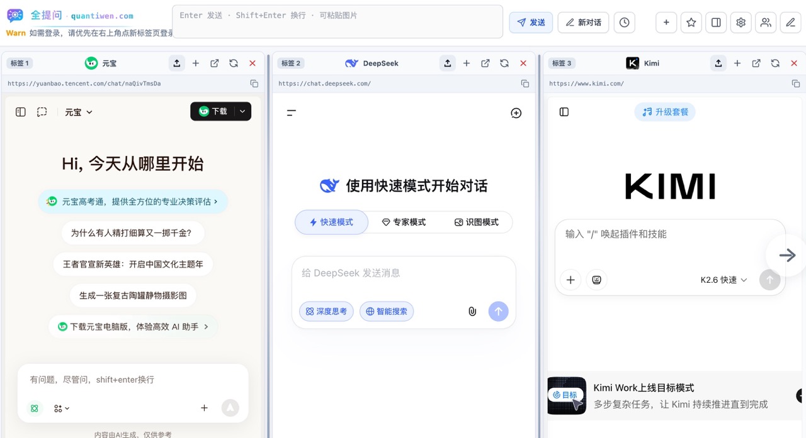Open 元宝 tab in external window
The height and width of the screenshot is (438, 806).
(x=215, y=63)
